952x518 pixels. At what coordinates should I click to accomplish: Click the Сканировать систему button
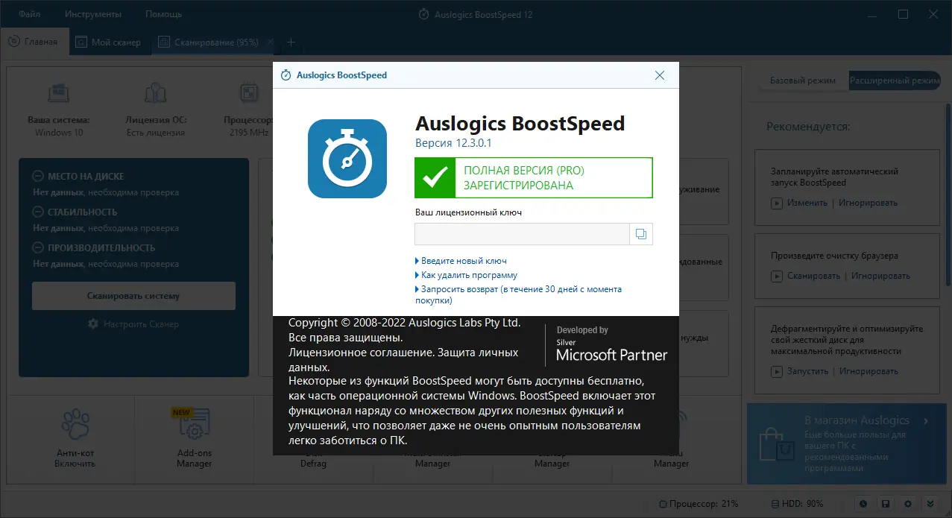coord(133,296)
